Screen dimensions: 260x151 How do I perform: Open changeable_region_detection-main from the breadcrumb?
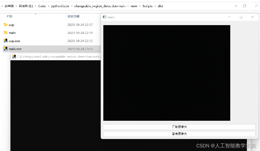tap(100, 6)
